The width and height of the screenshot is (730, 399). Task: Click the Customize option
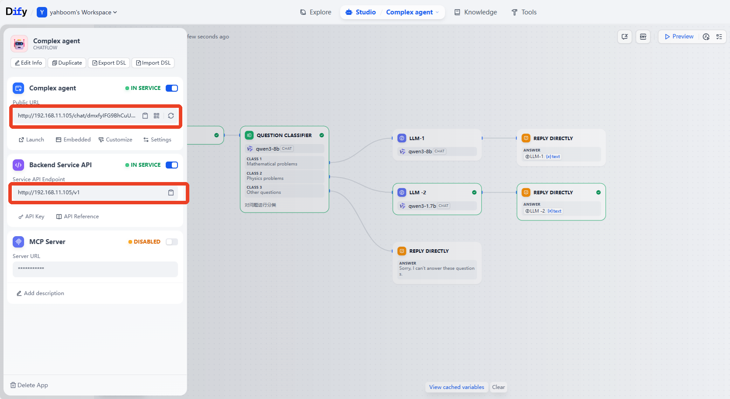click(115, 140)
